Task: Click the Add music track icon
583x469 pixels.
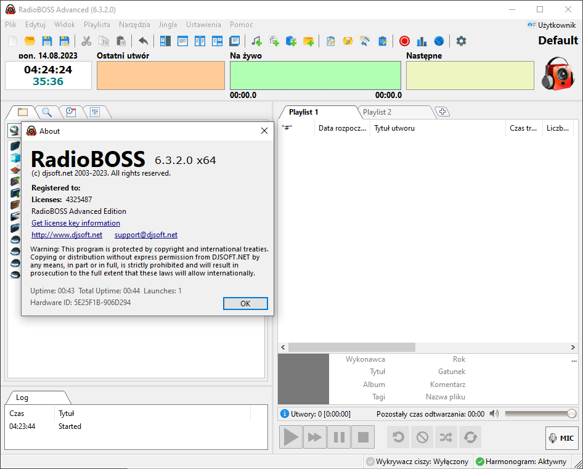Action: tap(256, 41)
